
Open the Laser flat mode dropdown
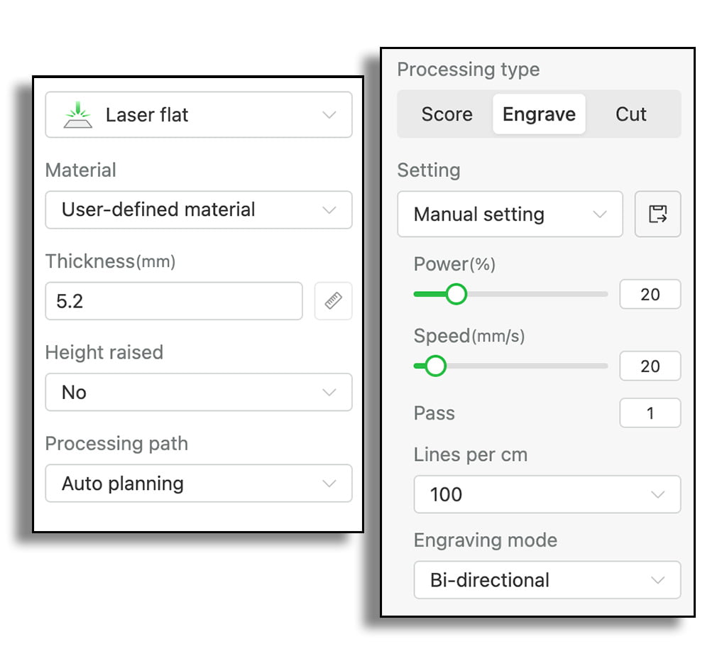[x=199, y=115]
